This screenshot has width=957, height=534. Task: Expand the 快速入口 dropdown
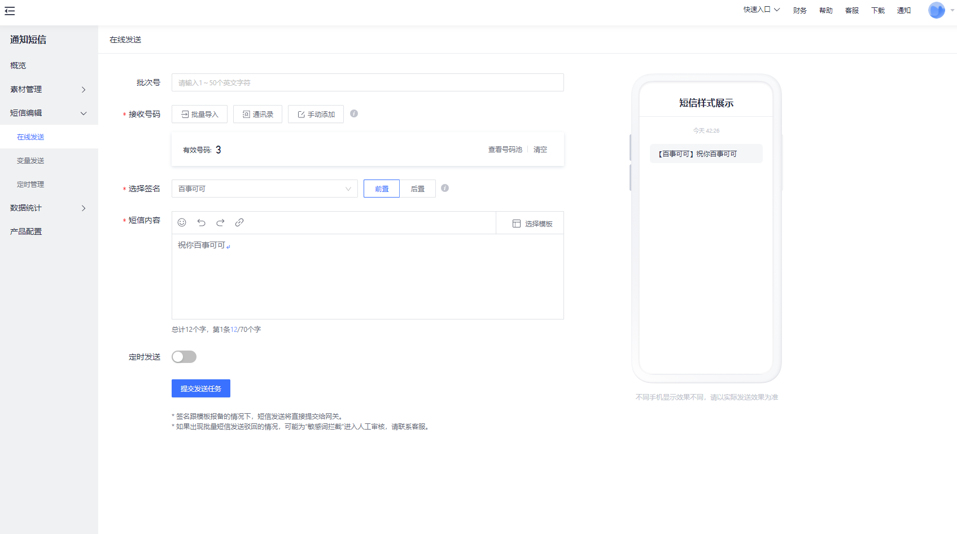(x=761, y=10)
